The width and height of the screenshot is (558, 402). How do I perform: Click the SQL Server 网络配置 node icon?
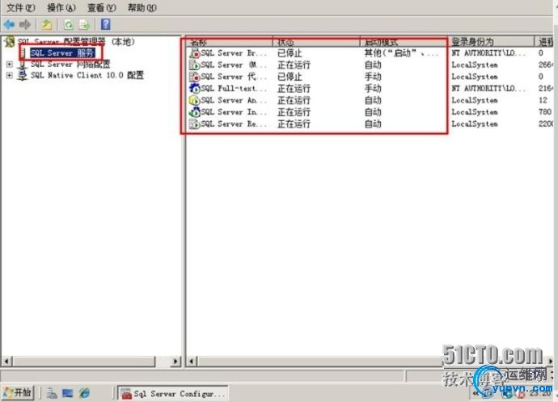point(23,65)
